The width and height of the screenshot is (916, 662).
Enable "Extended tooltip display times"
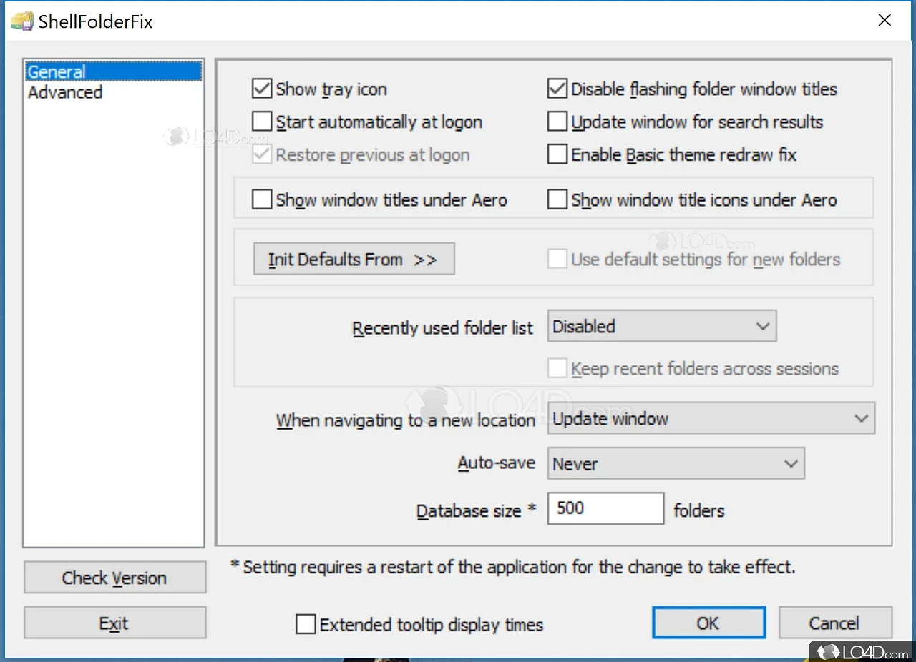[306, 623]
